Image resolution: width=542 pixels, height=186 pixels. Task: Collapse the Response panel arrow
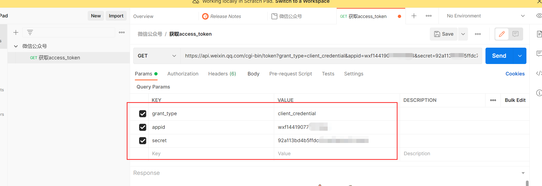coord(523,173)
